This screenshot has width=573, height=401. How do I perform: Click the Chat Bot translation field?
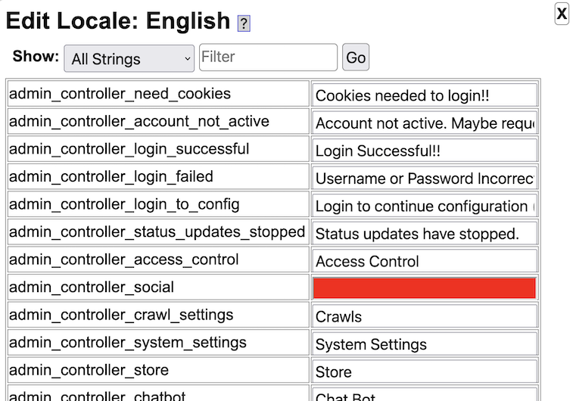pyautogui.click(x=425, y=394)
